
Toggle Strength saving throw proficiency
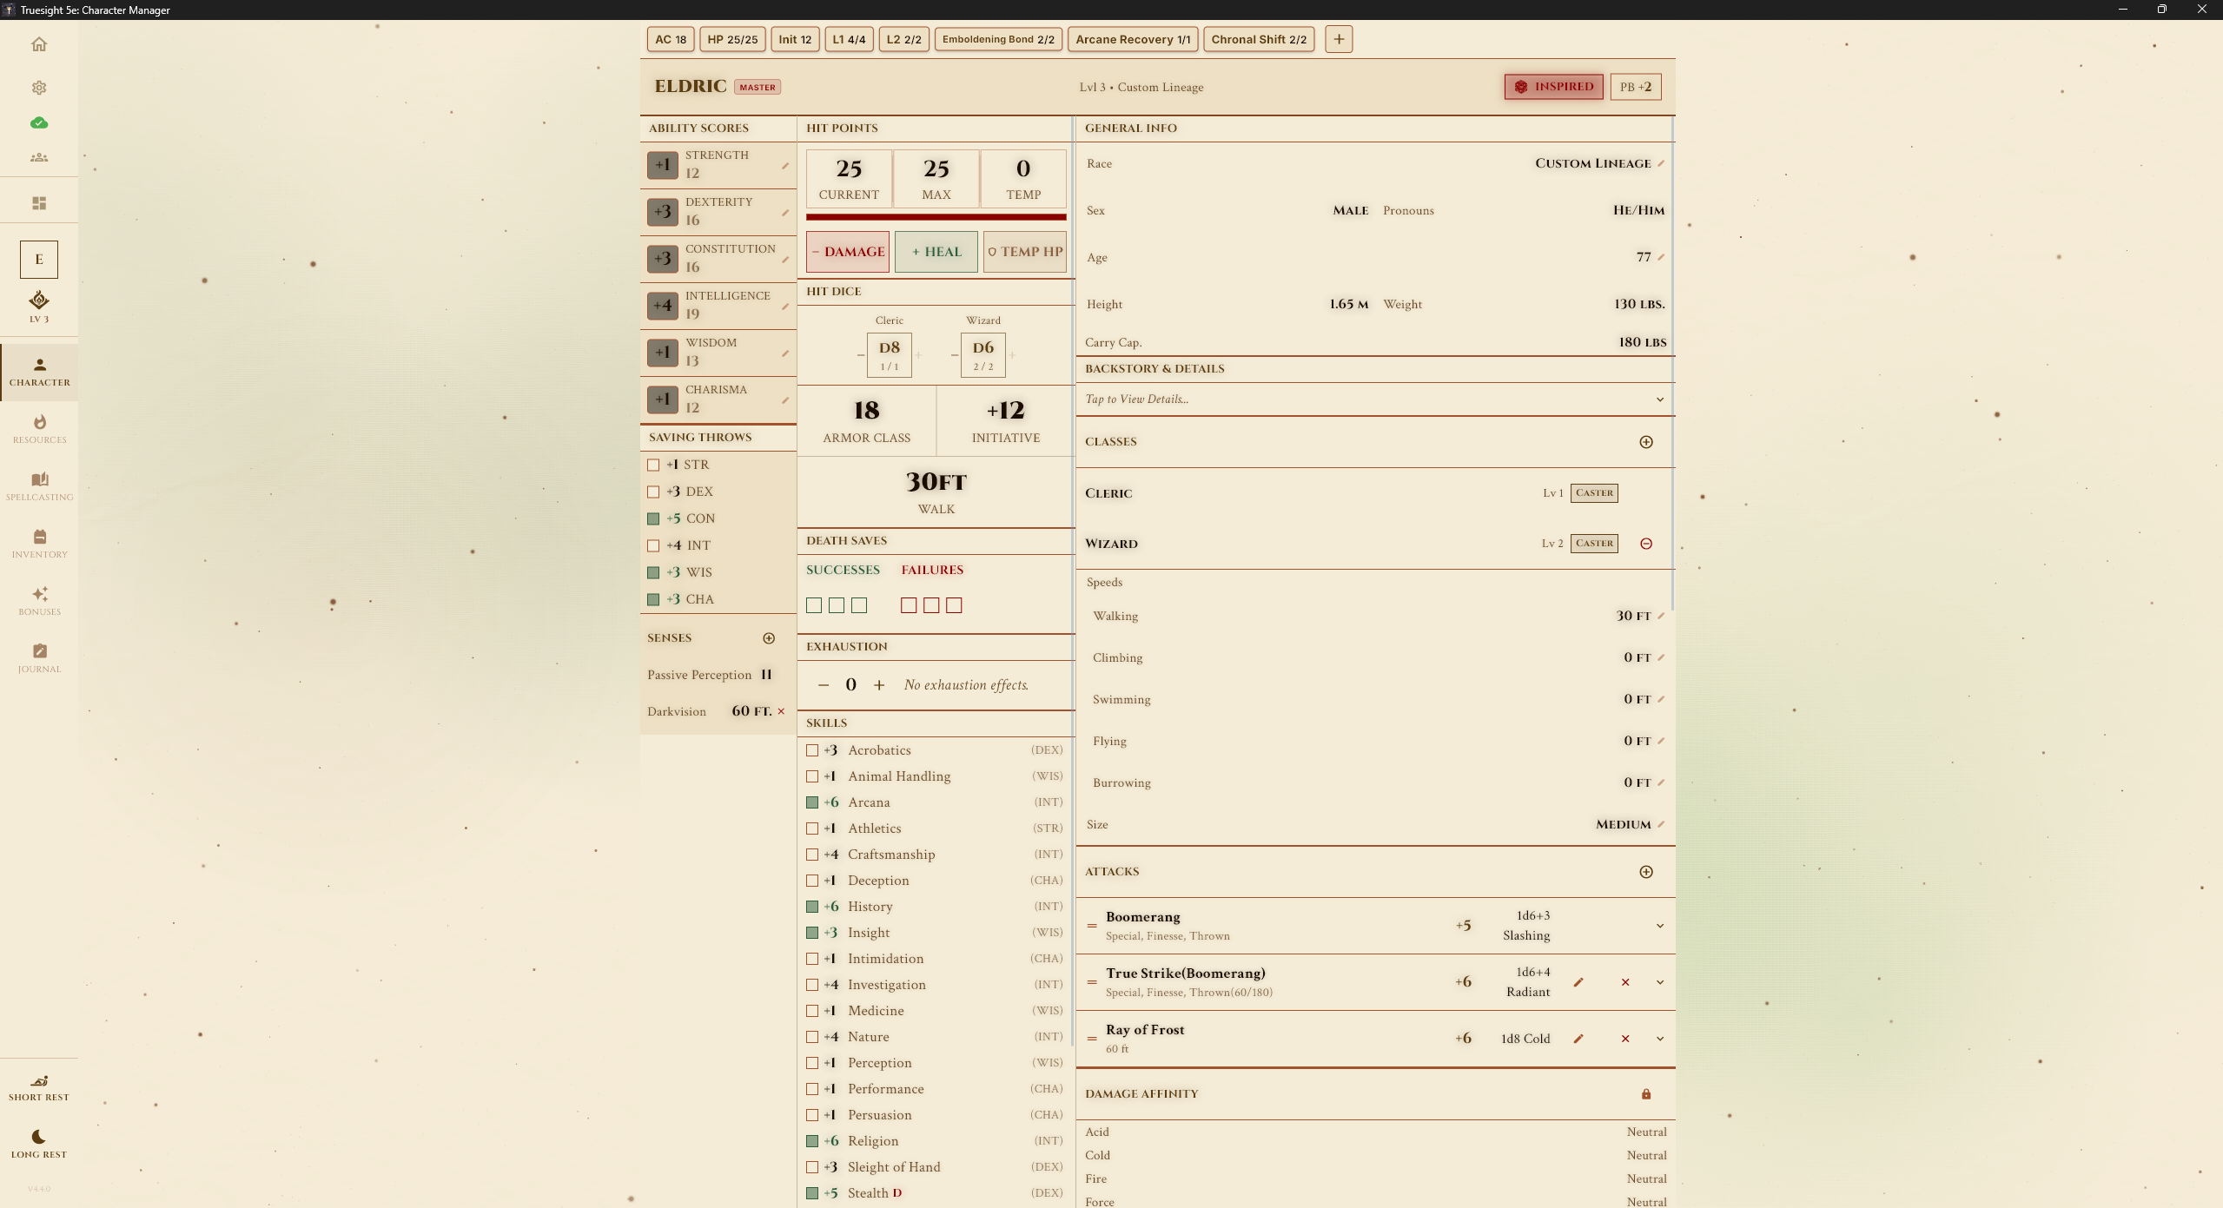(653, 465)
